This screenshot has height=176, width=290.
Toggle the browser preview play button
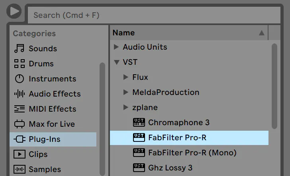point(13,11)
